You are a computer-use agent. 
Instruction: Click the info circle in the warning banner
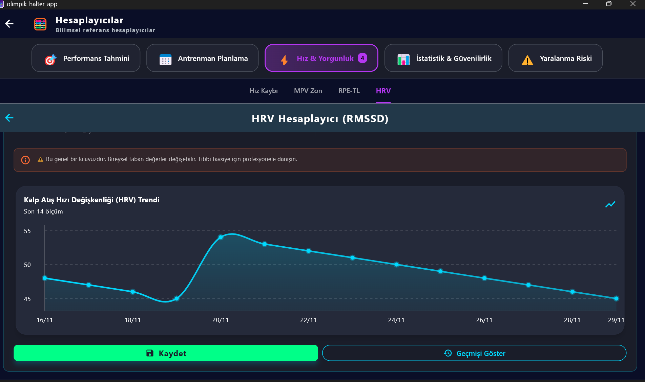click(x=25, y=160)
